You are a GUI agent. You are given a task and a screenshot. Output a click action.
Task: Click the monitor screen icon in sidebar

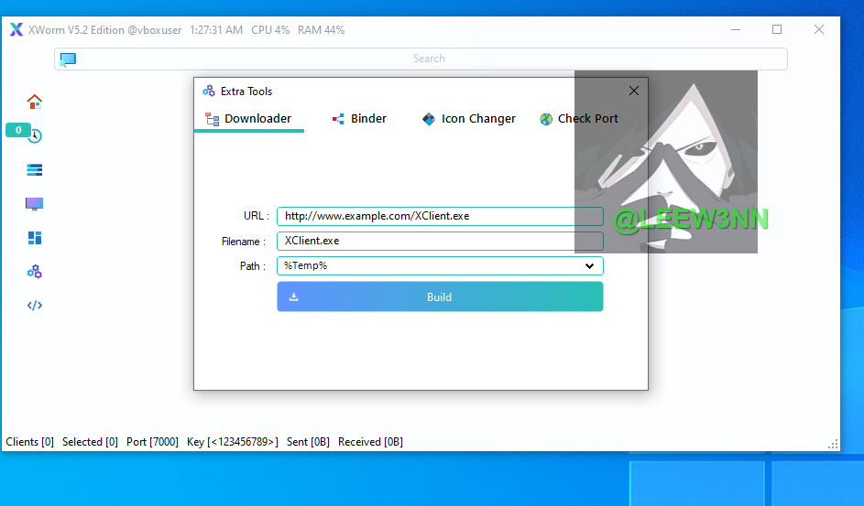[35, 204]
